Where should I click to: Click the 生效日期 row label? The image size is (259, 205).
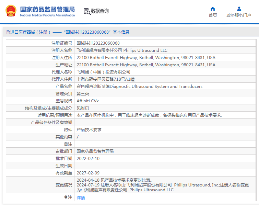[64, 166]
